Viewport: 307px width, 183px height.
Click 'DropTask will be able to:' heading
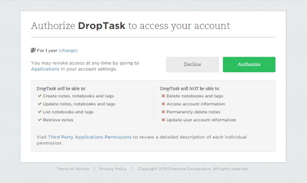61,89
